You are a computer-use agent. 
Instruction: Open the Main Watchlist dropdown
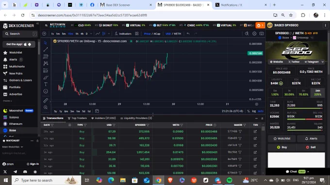13,147
